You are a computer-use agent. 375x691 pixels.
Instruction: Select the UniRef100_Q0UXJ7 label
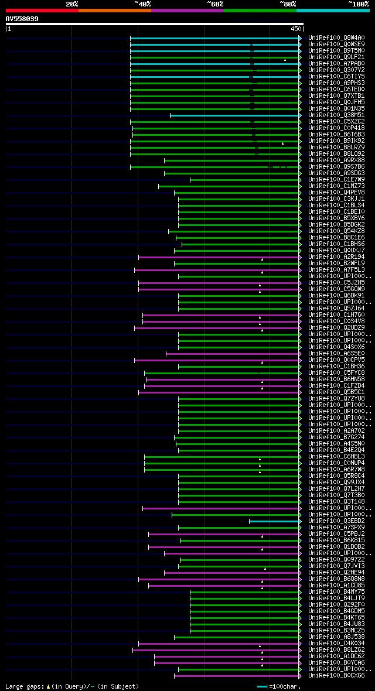point(336,251)
